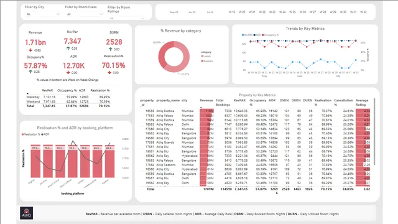The height and width of the screenshot is (224, 398).
Task: Pick week W 30 slicer option
Action: click(343, 12)
